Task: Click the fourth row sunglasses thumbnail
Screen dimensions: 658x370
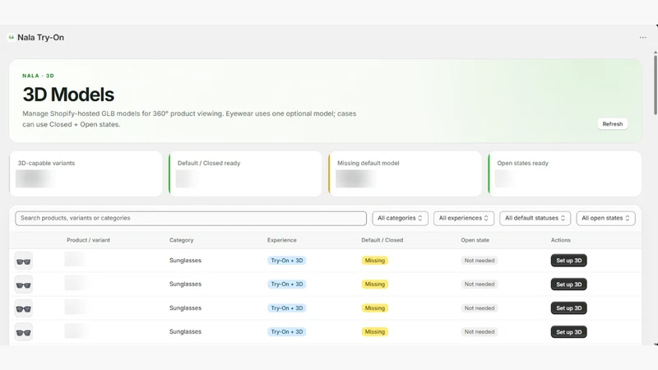Action: [24, 332]
